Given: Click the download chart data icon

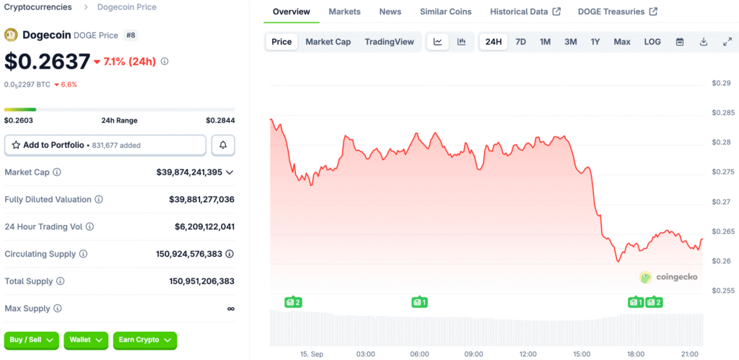Looking at the screenshot, I should [x=704, y=42].
